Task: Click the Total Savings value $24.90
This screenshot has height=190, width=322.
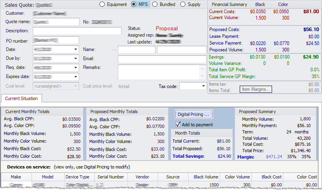Action: 224,156
